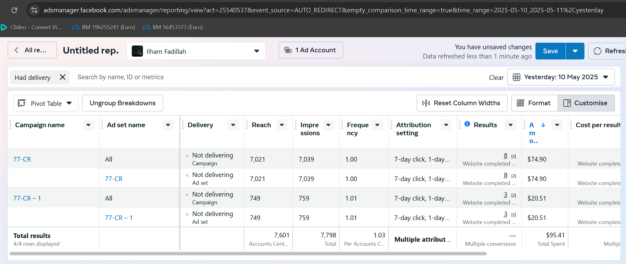Open the Pivot Table view dropdown
The image size is (626, 264).
tap(46, 103)
